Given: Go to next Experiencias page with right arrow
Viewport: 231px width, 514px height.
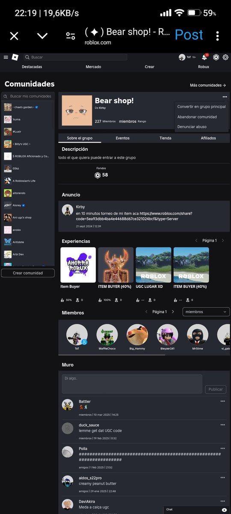Looking at the screenshot, I should tap(222, 241).
